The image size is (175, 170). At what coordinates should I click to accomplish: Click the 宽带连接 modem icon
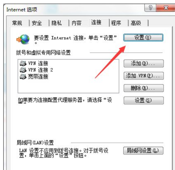coord(23,77)
